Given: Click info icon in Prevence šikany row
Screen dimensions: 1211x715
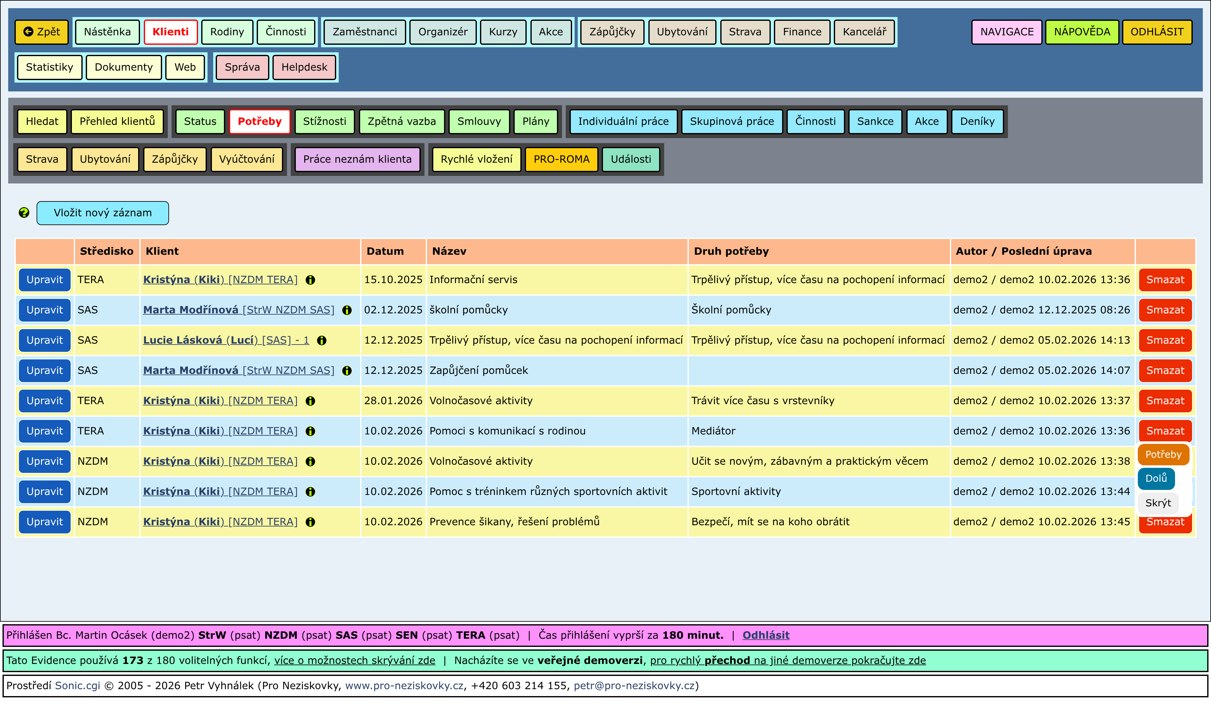Looking at the screenshot, I should pyautogui.click(x=310, y=522).
